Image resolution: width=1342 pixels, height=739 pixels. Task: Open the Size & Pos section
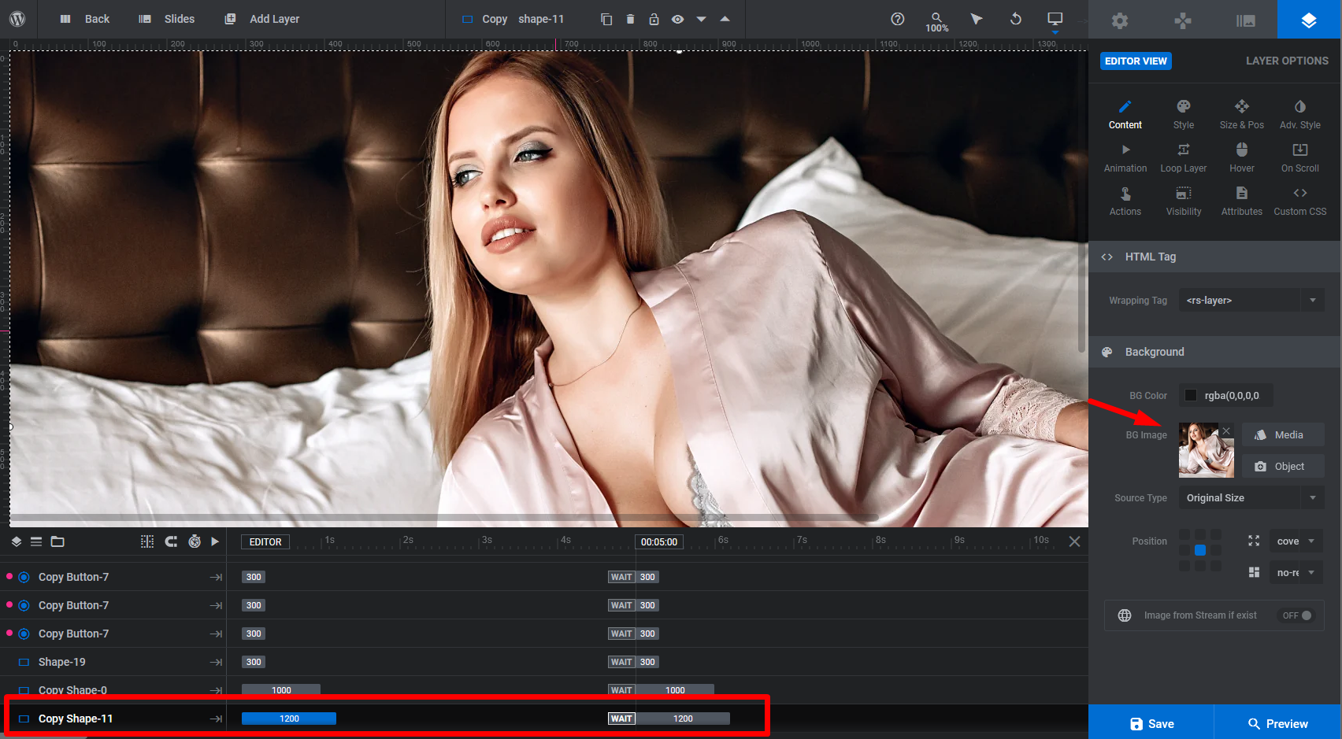pos(1242,115)
